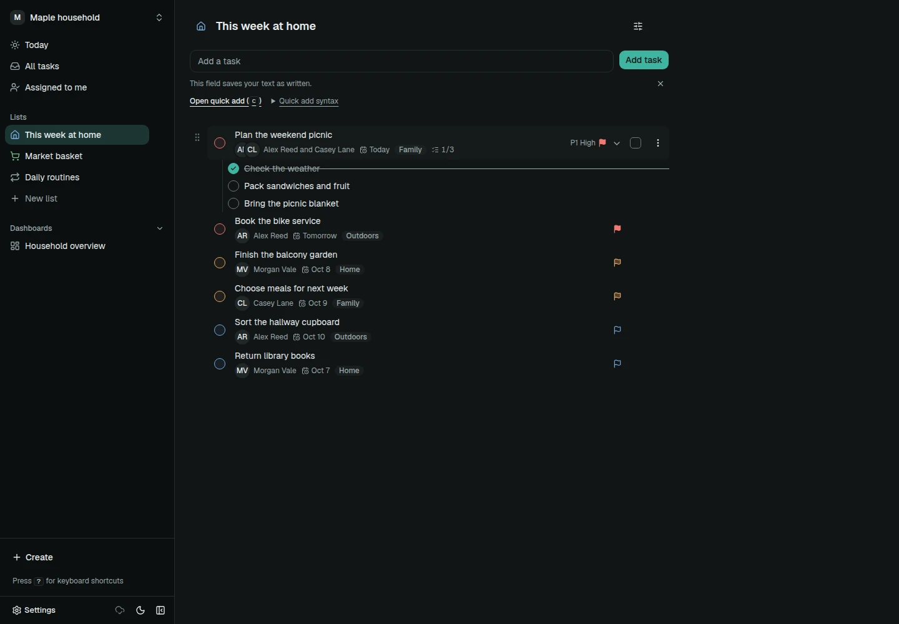Viewport: 899px width, 624px height.
Task: Click the MV avatar on Return library books
Action: [242, 371]
